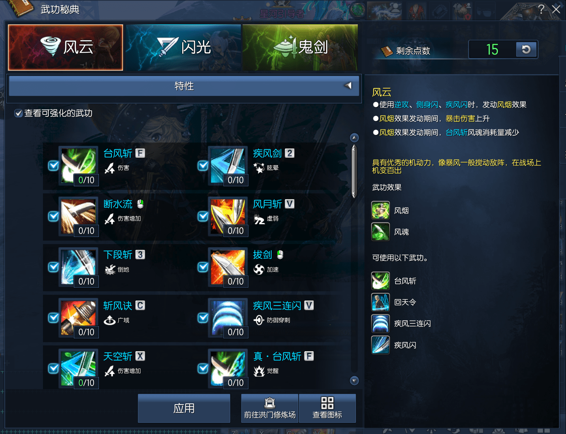566x434 pixels.
Task: Open 前往洪门修炼场
Action: click(x=270, y=408)
